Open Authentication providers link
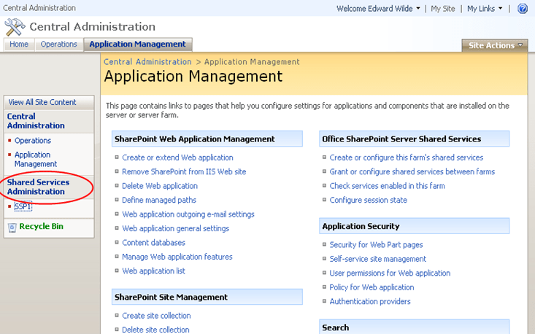 pos(370,302)
